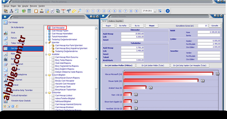227x119 pixels.
Task: Open the calendar picker beside the date
Action: [x=160, y=11]
